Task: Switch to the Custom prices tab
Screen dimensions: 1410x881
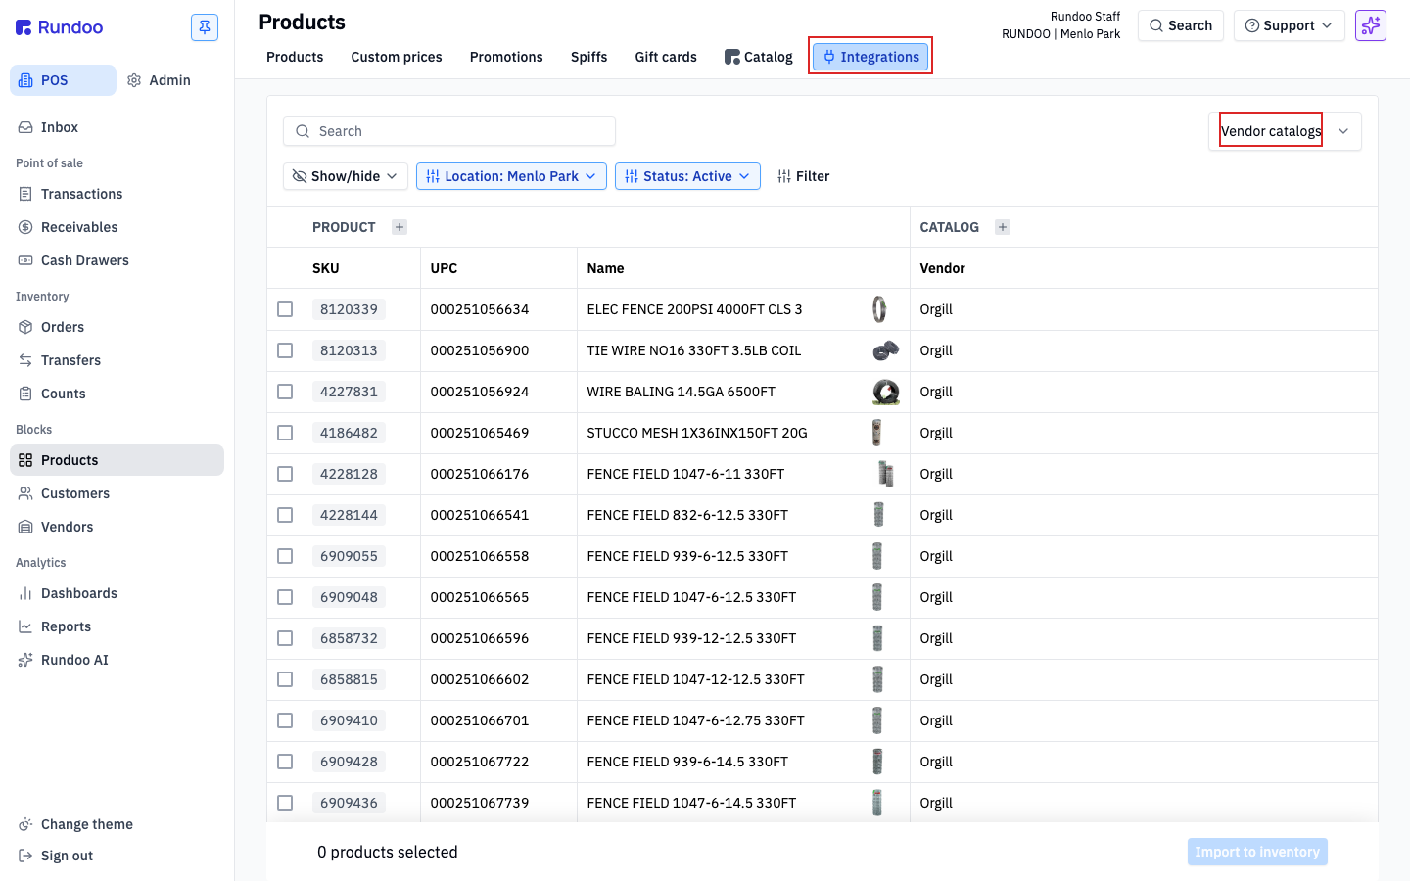Action: click(x=397, y=57)
